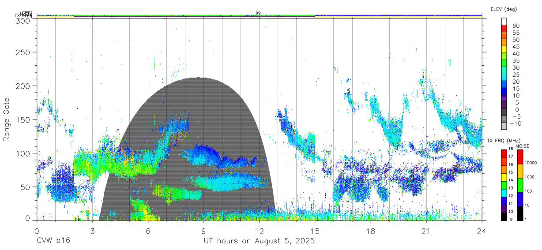Click the 18 tick on UT hours axis

click(x=370, y=231)
